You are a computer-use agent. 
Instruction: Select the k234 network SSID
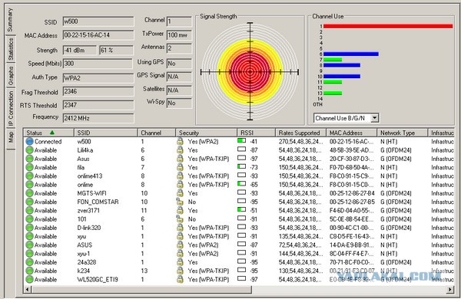[x=83, y=271]
